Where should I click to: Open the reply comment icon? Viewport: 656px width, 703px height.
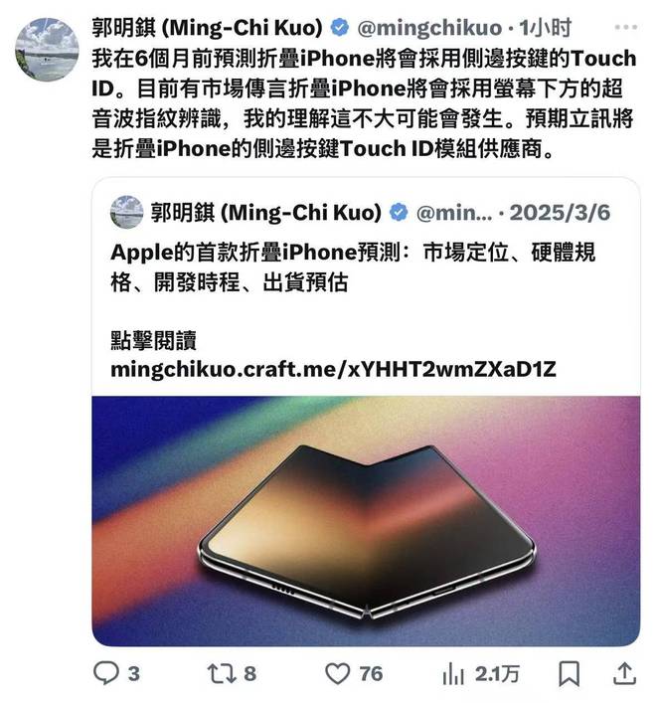coord(106,673)
